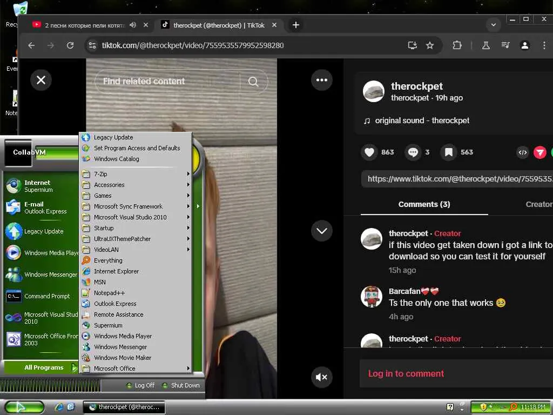Image resolution: width=553 pixels, height=415 pixels.
Task: Click the address bar URL
Action: pos(193,45)
